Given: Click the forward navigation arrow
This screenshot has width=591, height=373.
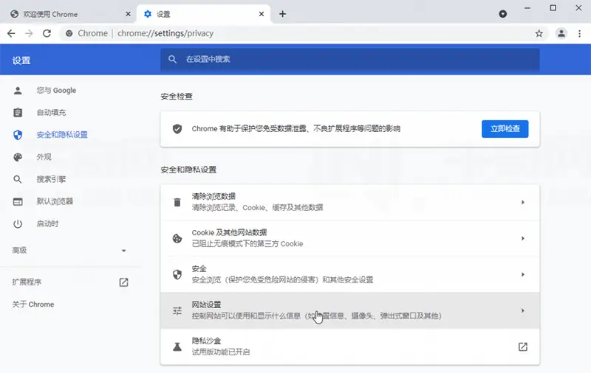Looking at the screenshot, I should [29, 33].
